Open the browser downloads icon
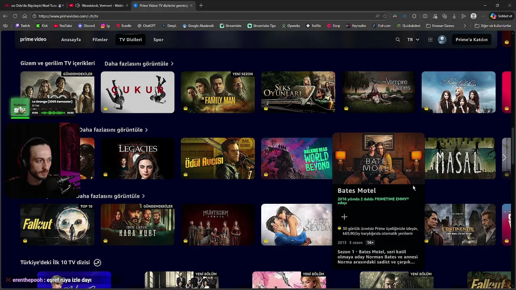 pos(454,16)
